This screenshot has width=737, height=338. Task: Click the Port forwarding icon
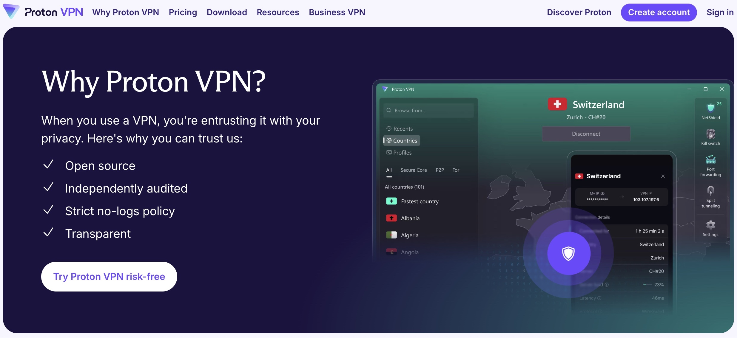pyautogui.click(x=711, y=160)
